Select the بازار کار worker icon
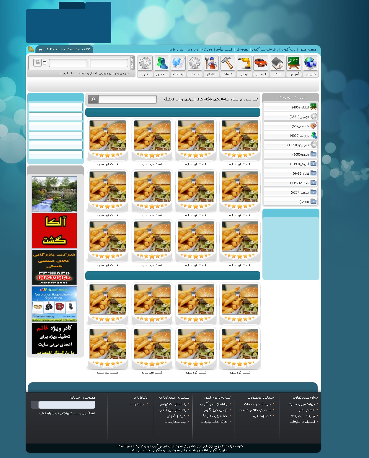This screenshot has height=458, width=369. [x=211, y=63]
